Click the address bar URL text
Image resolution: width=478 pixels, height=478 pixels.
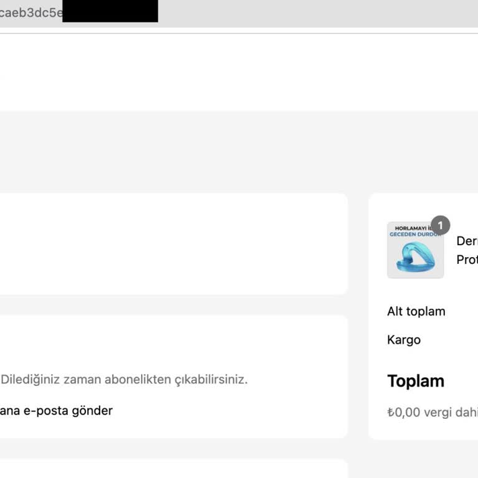[31, 13]
